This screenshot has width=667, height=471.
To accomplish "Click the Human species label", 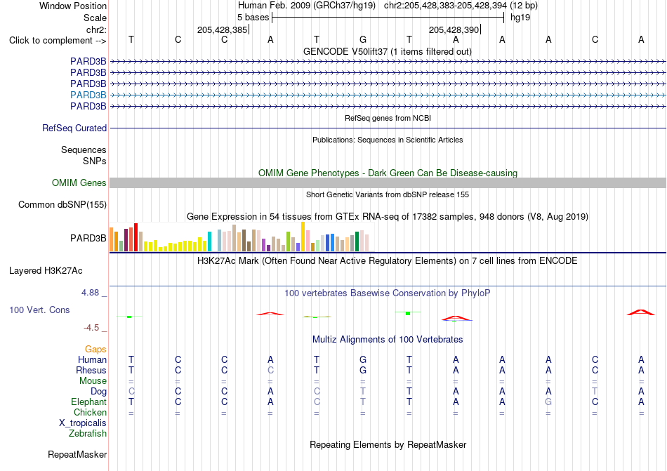I will tap(92, 359).
